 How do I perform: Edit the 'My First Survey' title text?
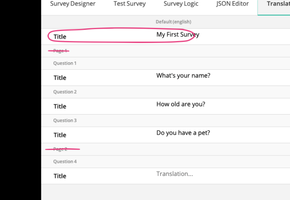click(x=178, y=35)
